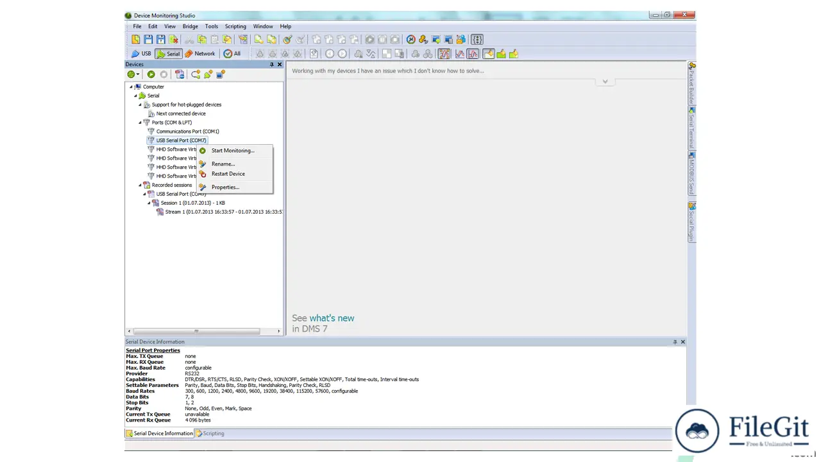821x462 pixels.
Task: Click the Restart Device icon in context menu
Action: [x=203, y=174]
